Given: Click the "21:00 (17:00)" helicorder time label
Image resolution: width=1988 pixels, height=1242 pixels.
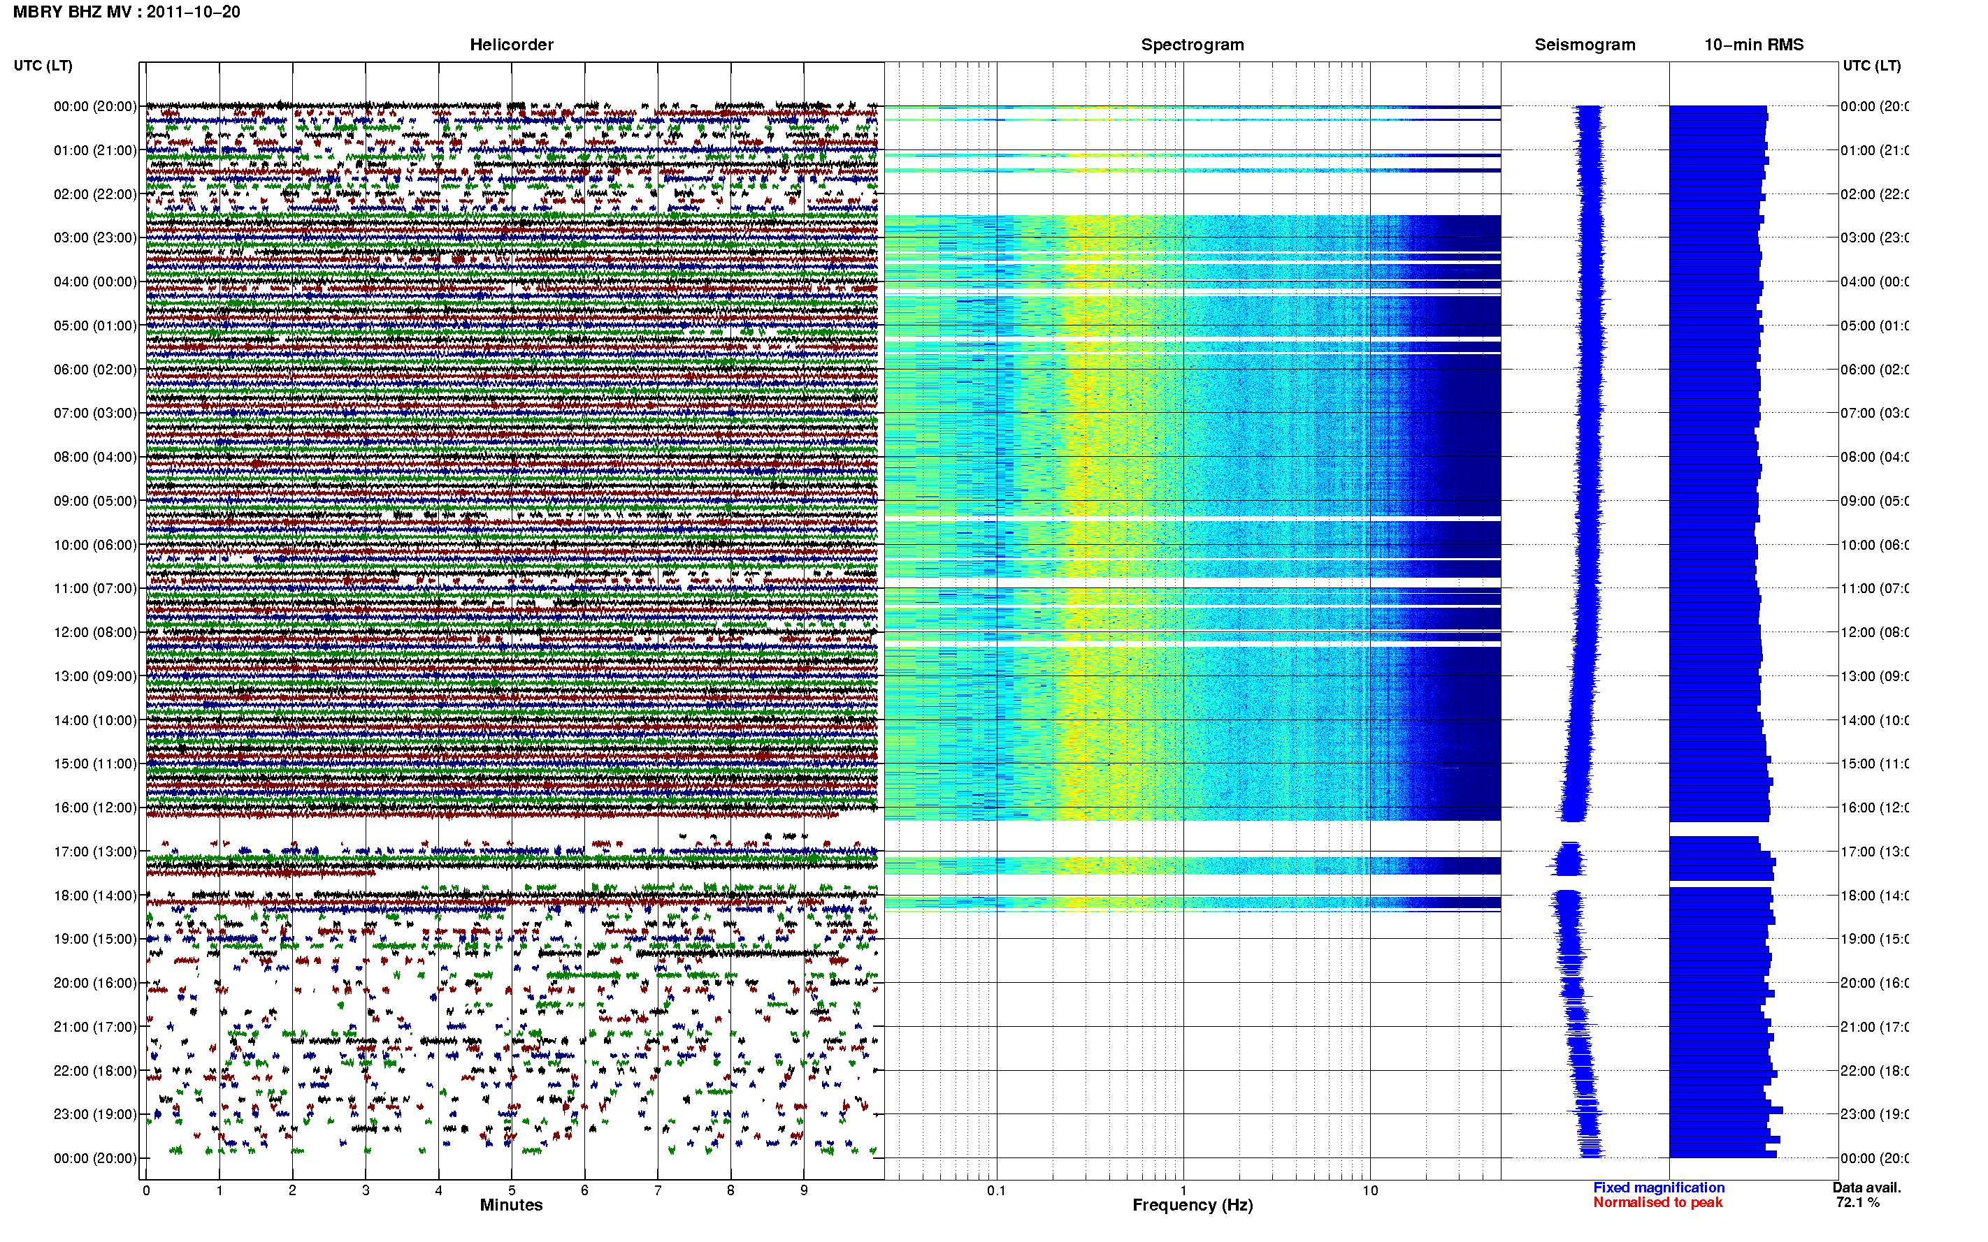Looking at the screenshot, I should coord(95,1027).
